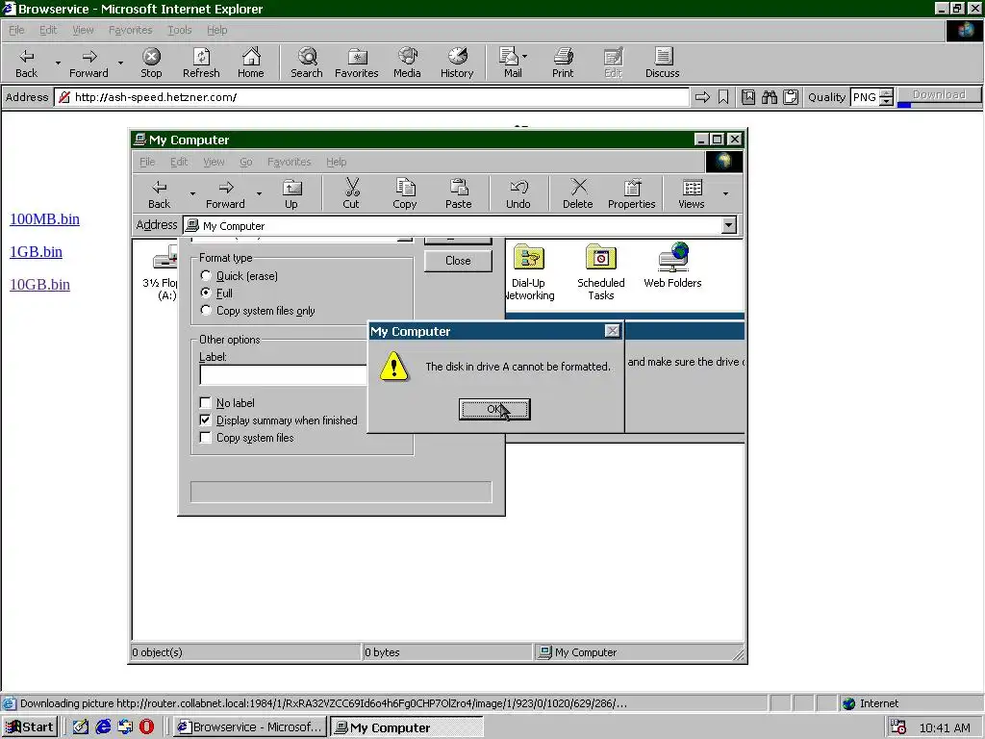Image resolution: width=985 pixels, height=739 pixels.
Task: Enable the Copy system files checkbox
Action: click(206, 438)
